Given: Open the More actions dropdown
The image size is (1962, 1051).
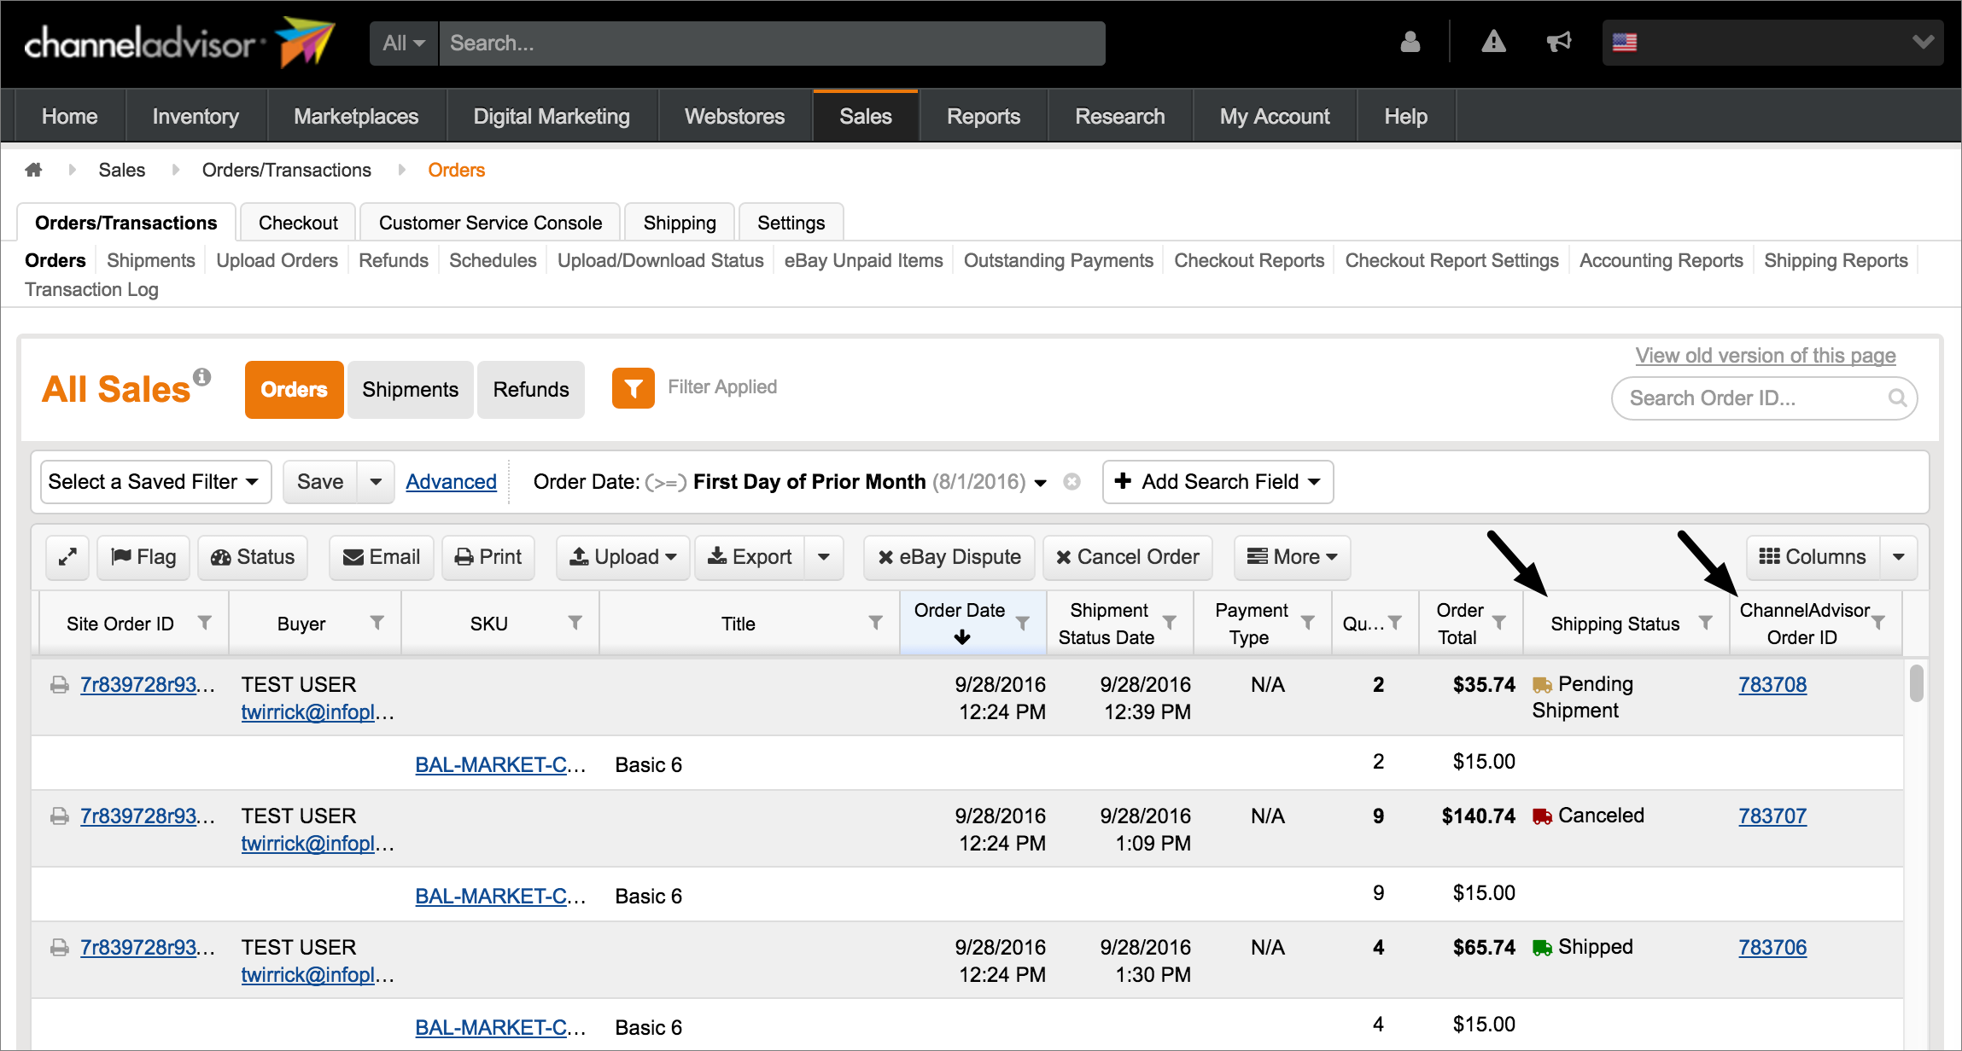Looking at the screenshot, I should [x=1292, y=557].
